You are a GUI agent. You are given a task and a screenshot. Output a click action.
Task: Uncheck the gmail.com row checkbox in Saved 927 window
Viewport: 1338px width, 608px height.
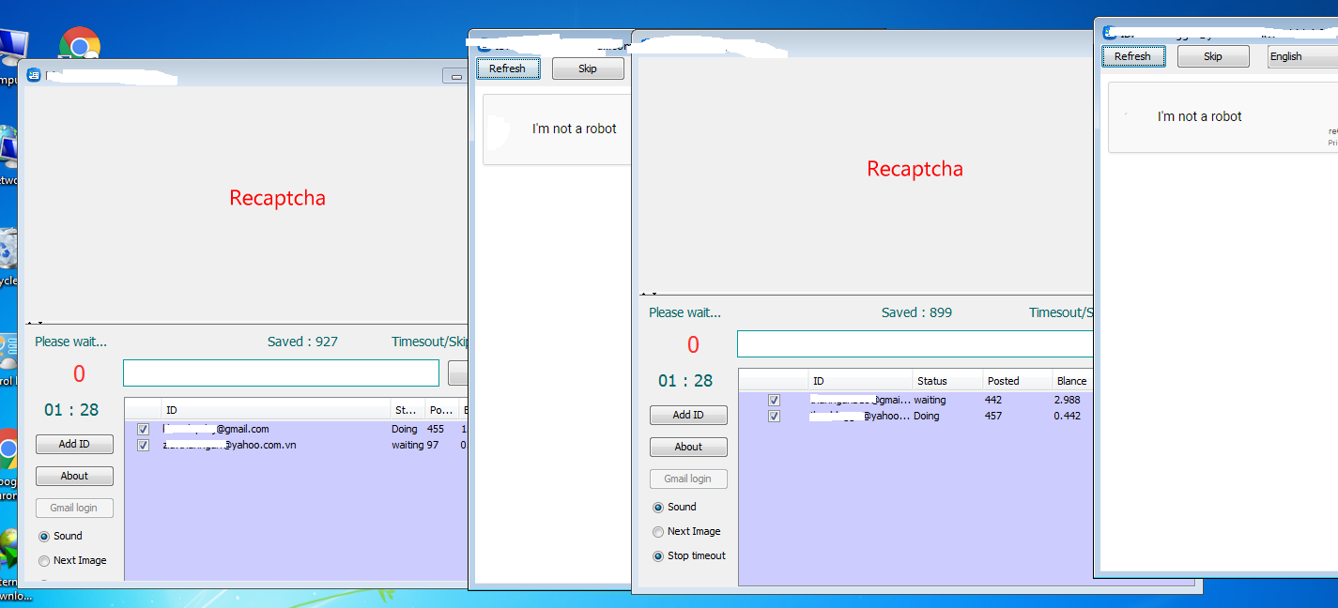coord(143,429)
